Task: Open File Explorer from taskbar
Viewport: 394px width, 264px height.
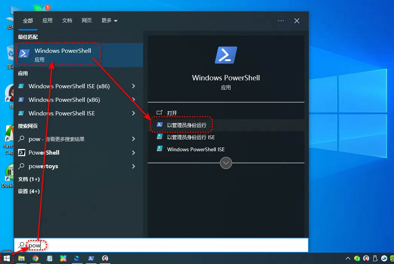Action: [x=21, y=258]
